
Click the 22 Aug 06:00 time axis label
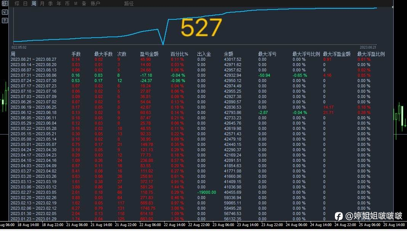coord(150,225)
